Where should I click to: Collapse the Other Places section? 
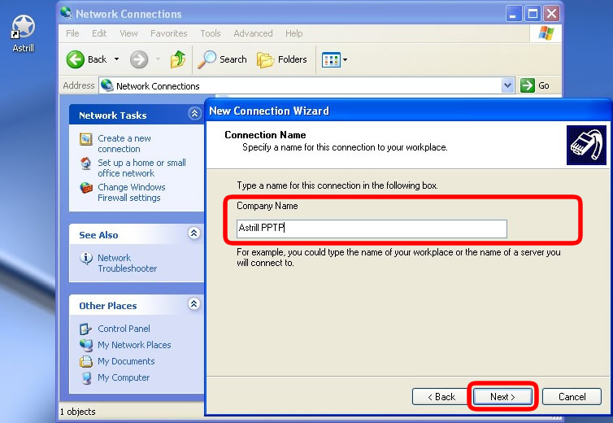pyautogui.click(x=194, y=305)
